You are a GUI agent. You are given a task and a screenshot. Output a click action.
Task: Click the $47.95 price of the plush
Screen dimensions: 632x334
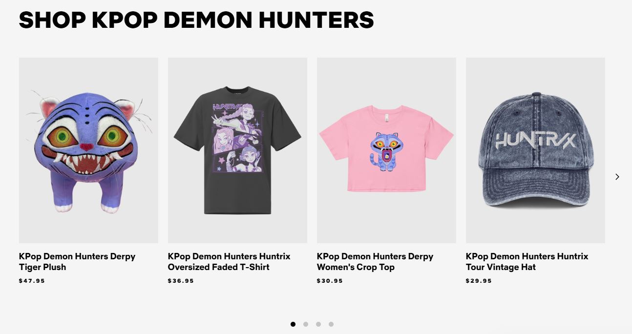pyautogui.click(x=32, y=281)
